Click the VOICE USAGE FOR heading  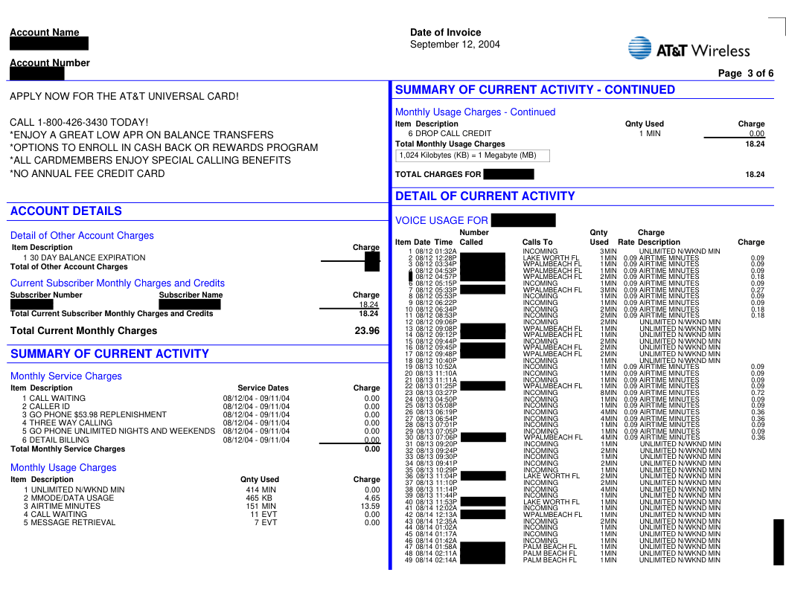[441, 221]
